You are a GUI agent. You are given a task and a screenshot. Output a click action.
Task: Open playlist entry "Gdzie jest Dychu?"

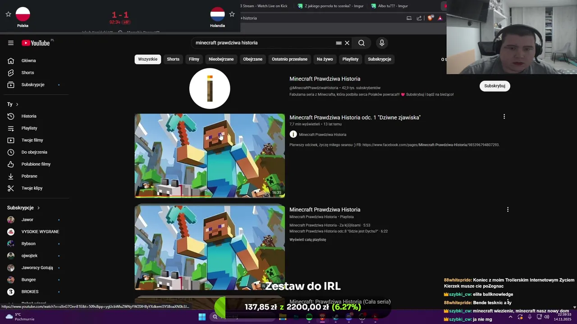tap(338, 231)
